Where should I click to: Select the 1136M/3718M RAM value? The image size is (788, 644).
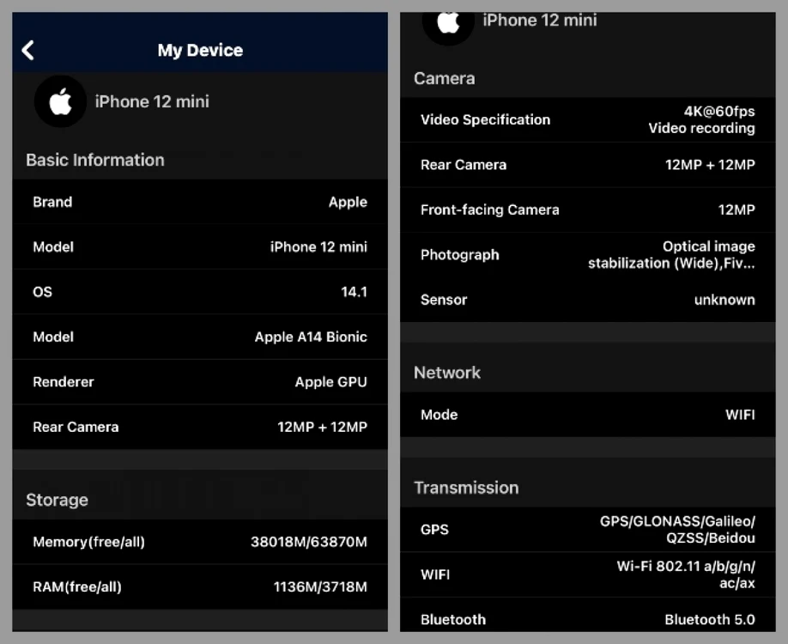[320, 586]
